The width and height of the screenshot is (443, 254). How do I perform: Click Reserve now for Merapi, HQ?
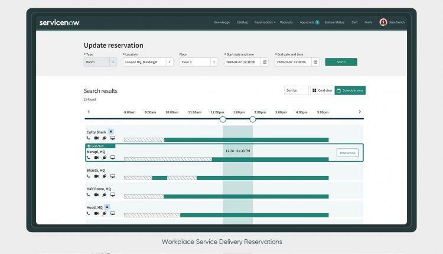coord(347,153)
